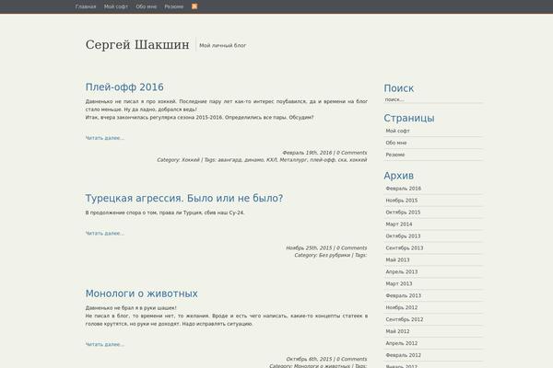Open archive Май 2012
553x368 pixels.
(x=397, y=331)
